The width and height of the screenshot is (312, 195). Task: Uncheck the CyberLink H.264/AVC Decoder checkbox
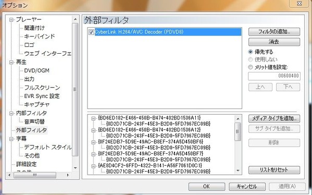coord(91,32)
